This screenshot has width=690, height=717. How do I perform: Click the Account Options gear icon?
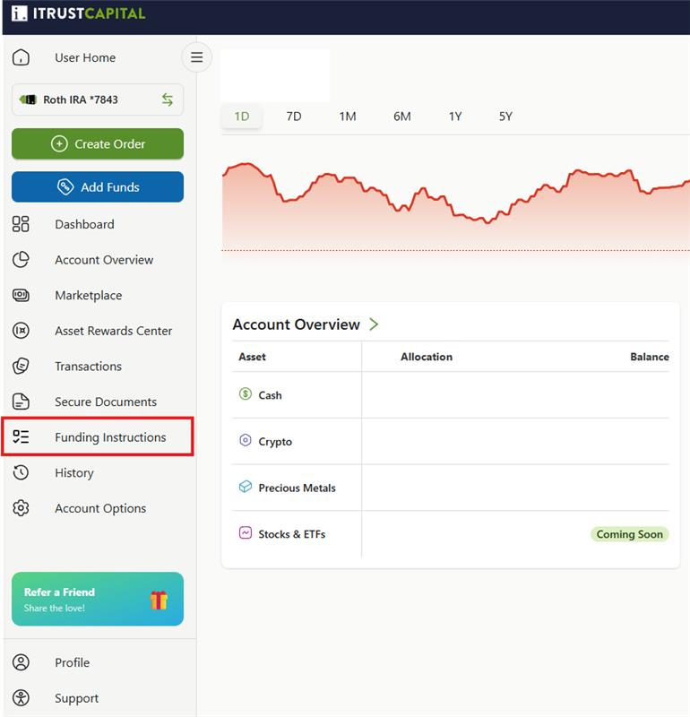point(21,508)
